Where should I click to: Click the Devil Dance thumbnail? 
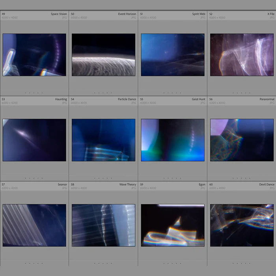pyautogui.click(x=242, y=225)
